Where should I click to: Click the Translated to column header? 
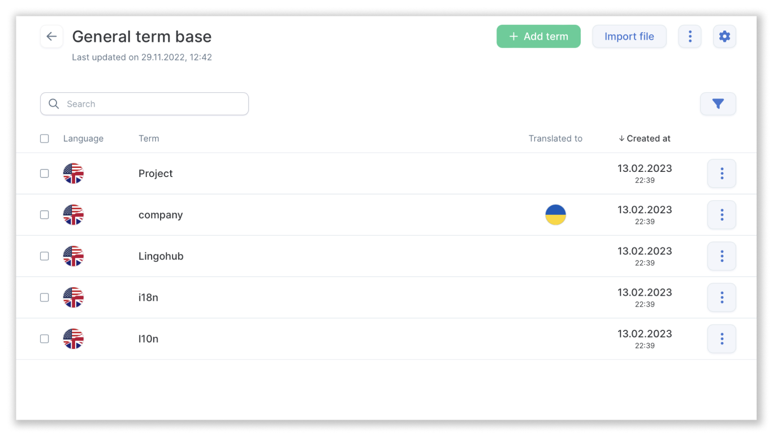(555, 139)
